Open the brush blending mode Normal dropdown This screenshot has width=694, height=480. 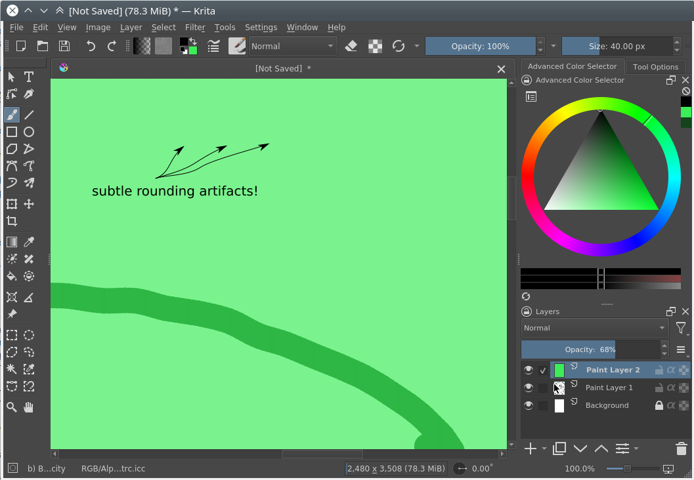[293, 46]
